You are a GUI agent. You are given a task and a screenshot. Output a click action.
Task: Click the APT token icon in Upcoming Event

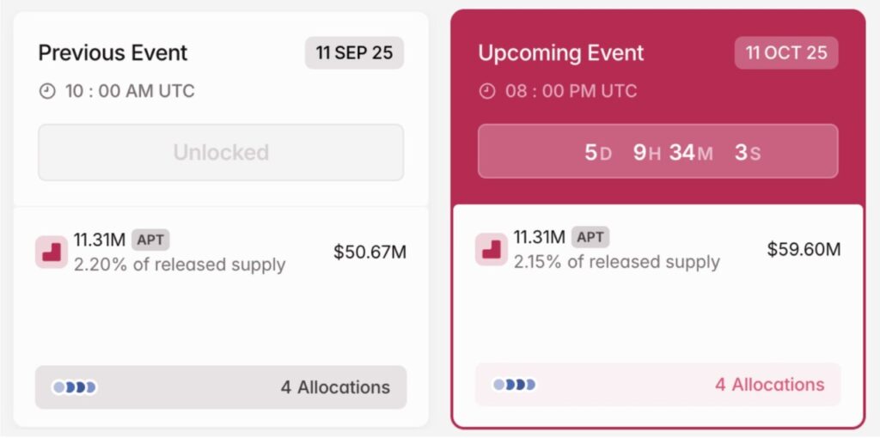(492, 249)
